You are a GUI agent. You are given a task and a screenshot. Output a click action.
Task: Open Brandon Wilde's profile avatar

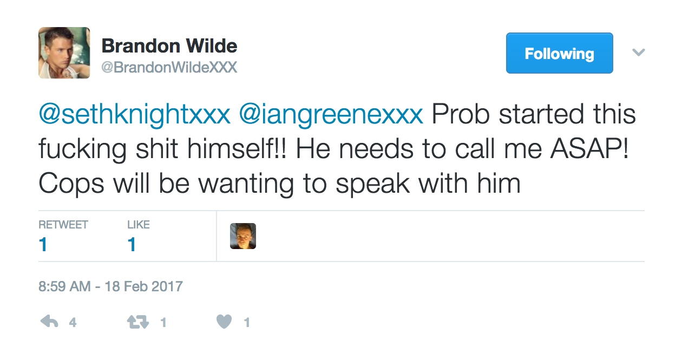64,53
